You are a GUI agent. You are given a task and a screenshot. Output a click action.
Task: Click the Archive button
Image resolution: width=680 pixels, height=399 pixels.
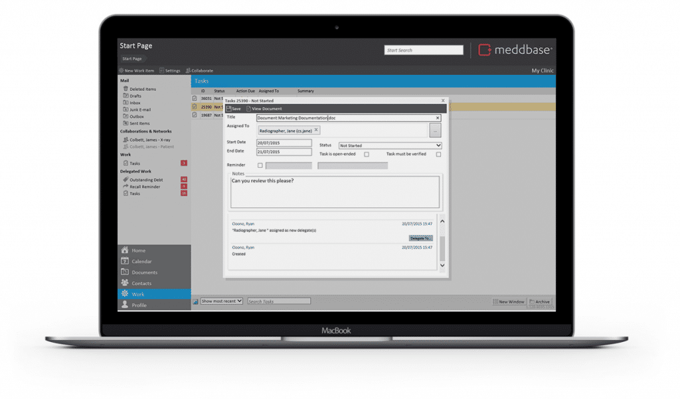pos(540,302)
